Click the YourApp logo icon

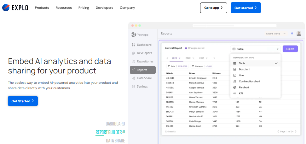point(134,35)
